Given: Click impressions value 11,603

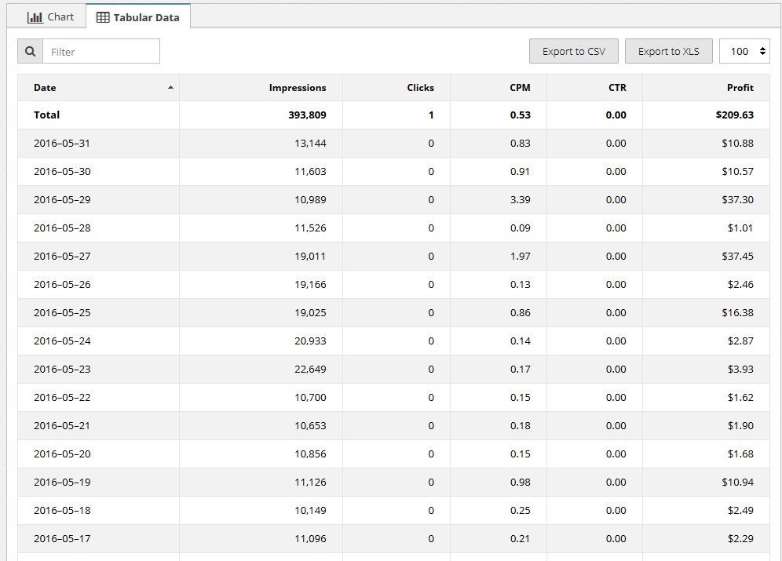Looking at the screenshot, I should coord(310,171).
